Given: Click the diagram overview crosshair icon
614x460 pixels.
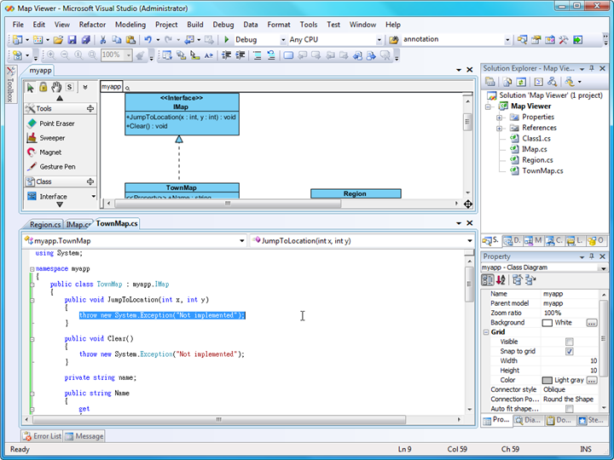Looking at the screenshot, I should click(468, 204).
